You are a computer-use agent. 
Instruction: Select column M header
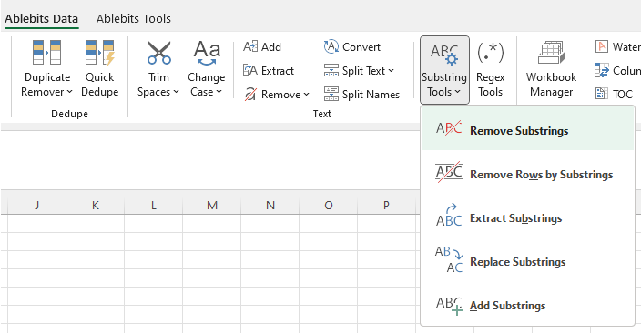(x=212, y=205)
